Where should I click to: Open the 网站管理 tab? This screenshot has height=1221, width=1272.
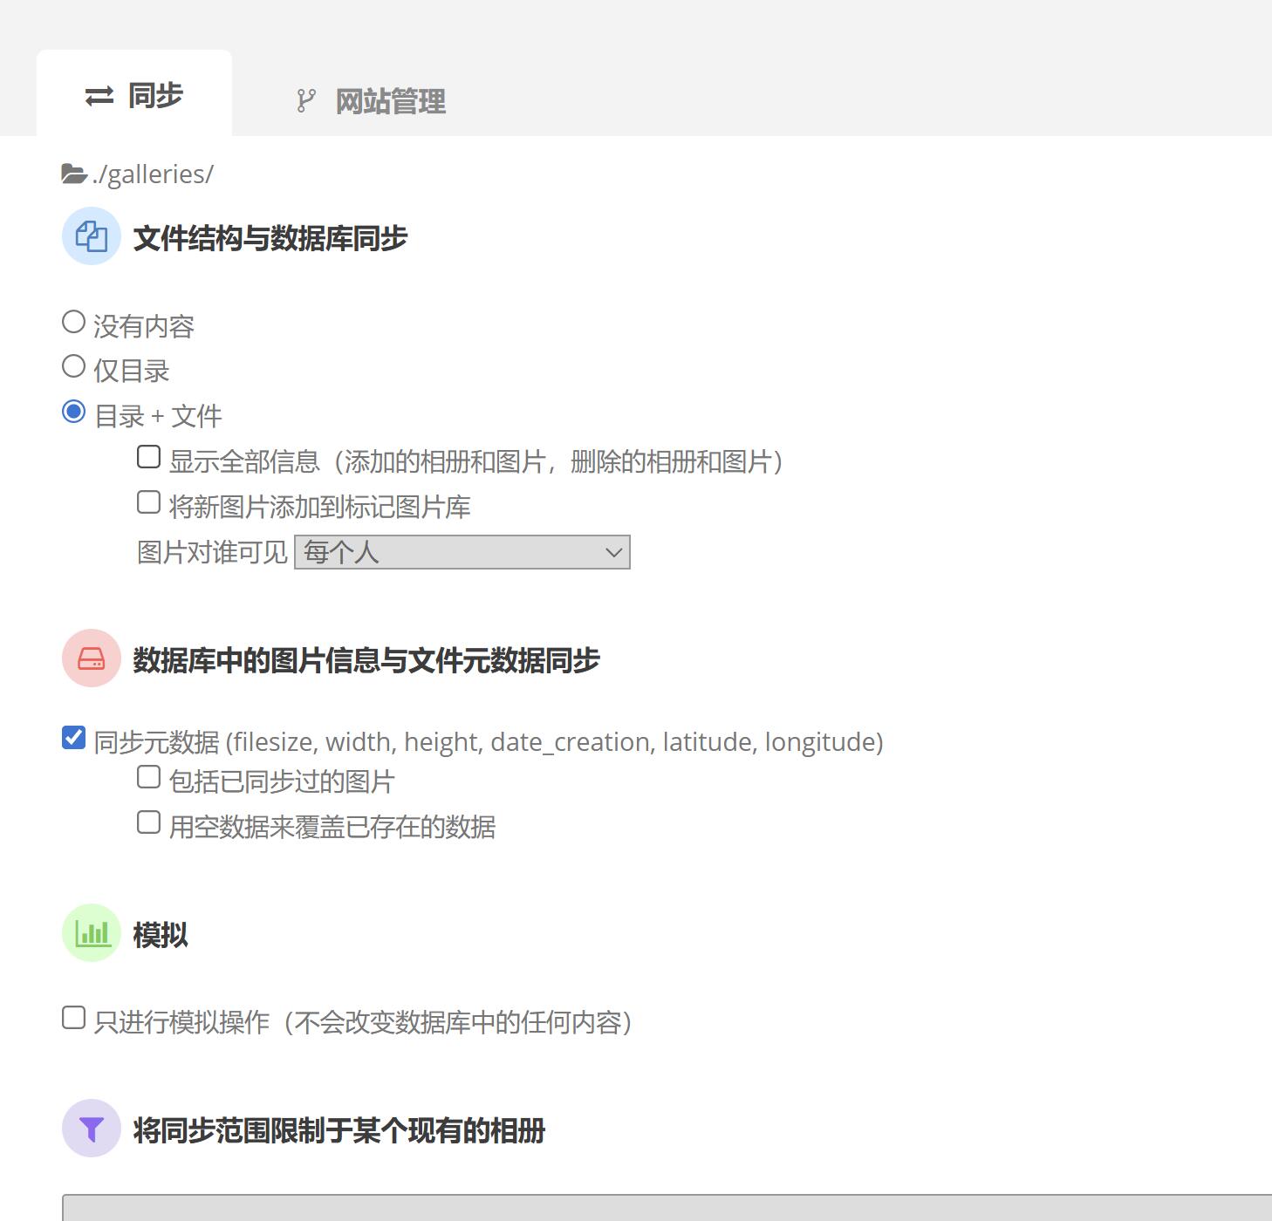(390, 101)
